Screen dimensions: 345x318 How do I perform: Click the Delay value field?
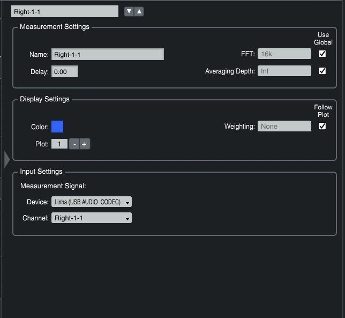pyautogui.click(x=64, y=71)
